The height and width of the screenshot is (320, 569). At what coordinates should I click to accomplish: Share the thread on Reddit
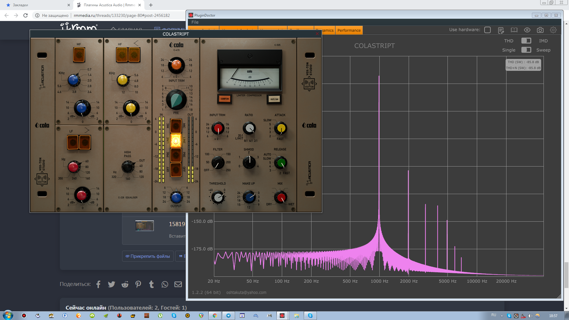(125, 284)
